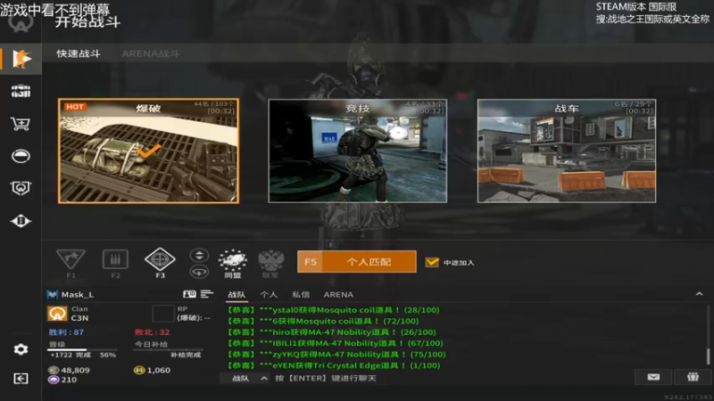Open the shop cart sidebar icon

(21, 124)
